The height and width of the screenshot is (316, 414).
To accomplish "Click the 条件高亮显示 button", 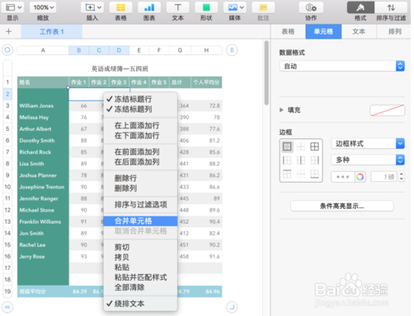I will pyautogui.click(x=341, y=206).
